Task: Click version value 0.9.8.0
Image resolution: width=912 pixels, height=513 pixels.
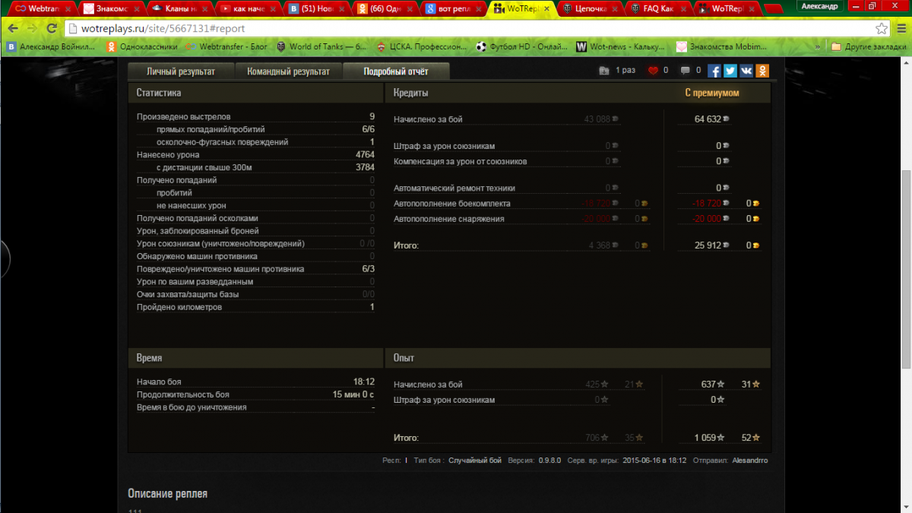Action: tap(549, 461)
